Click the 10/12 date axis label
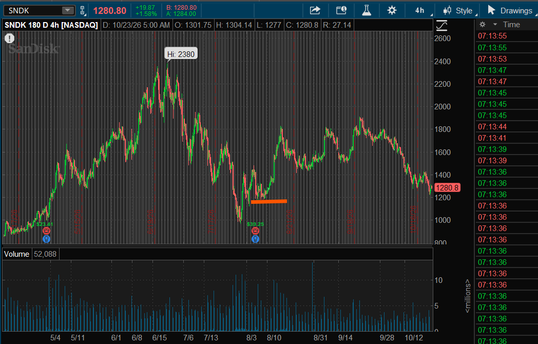 414,338
